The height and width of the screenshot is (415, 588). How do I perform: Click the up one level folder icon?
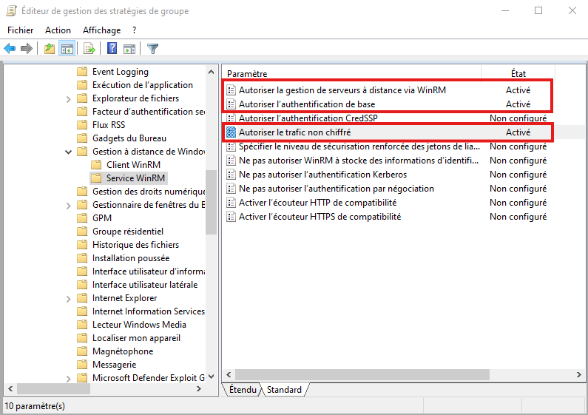(x=49, y=49)
